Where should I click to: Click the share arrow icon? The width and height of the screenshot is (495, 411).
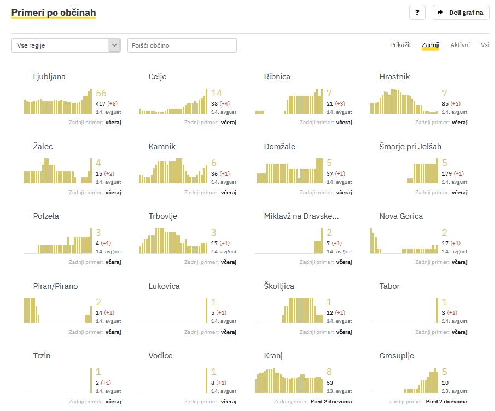441,13
